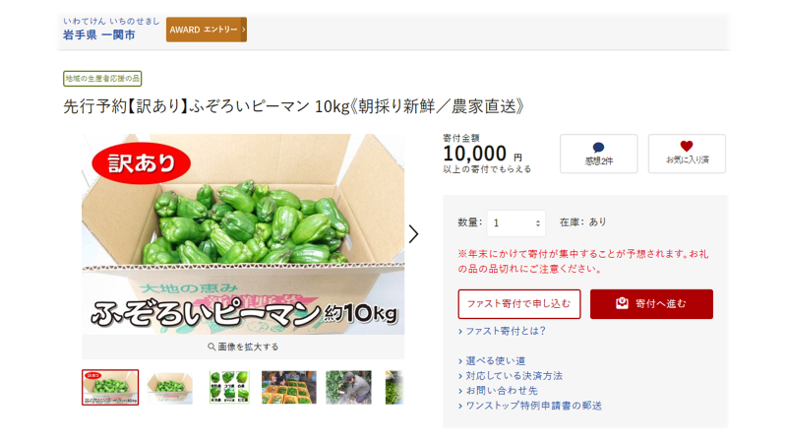Open お問い合わせ先 link
The height and width of the screenshot is (443, 787).
[502, 390]
